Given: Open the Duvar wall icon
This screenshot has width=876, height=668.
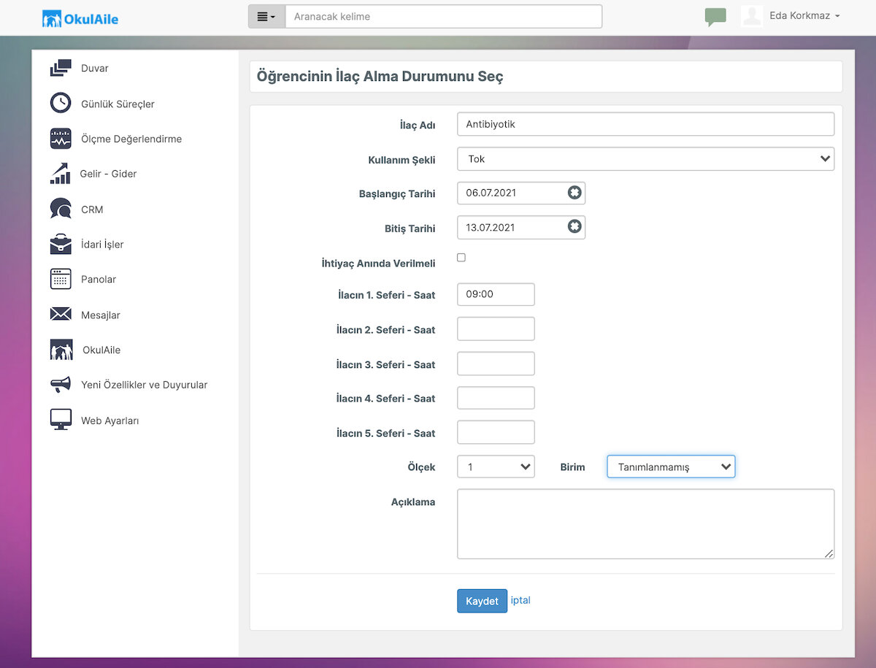Looking at the screenshot, I should pos(61,68).
